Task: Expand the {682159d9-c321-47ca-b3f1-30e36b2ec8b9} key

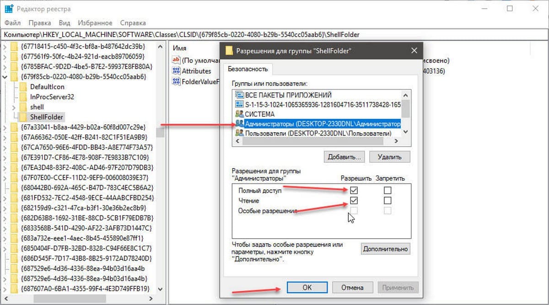Action: click(x=5, y=208)
